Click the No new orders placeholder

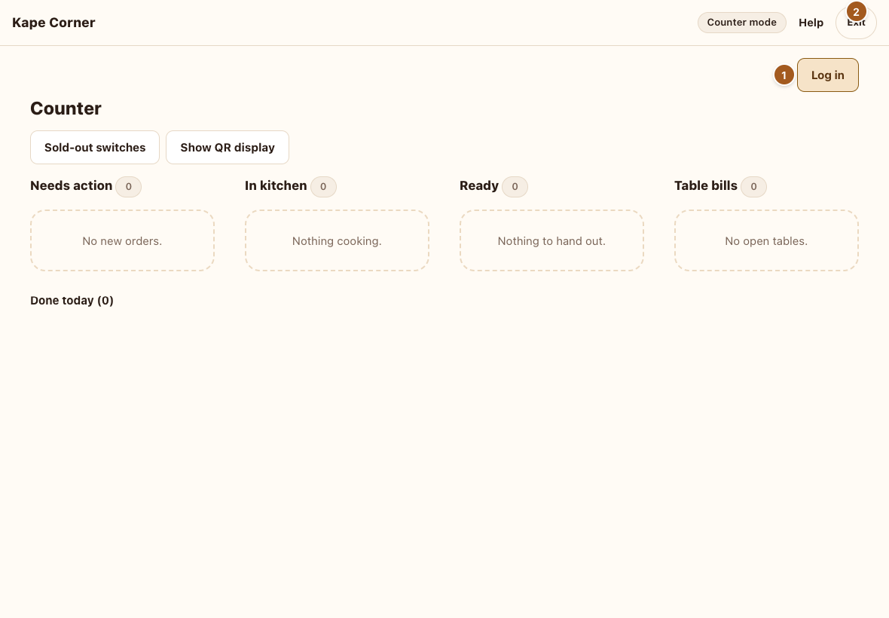coord(123,240)
